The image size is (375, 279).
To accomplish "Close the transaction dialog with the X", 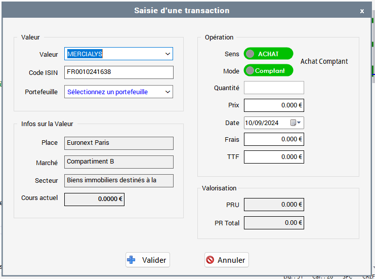I will click(x=362, y=11).
